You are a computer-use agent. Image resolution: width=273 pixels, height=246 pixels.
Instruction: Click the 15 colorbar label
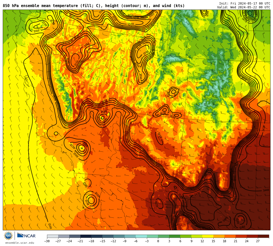[x=213, y=241]
